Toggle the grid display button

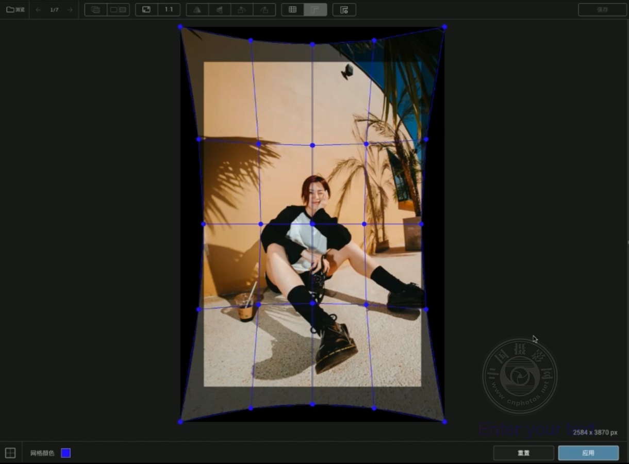(x=292, y=10)
